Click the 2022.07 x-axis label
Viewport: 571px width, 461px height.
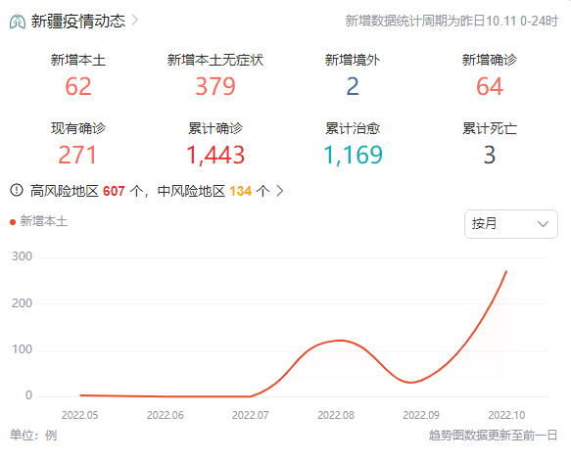click(x=251, y=415)
